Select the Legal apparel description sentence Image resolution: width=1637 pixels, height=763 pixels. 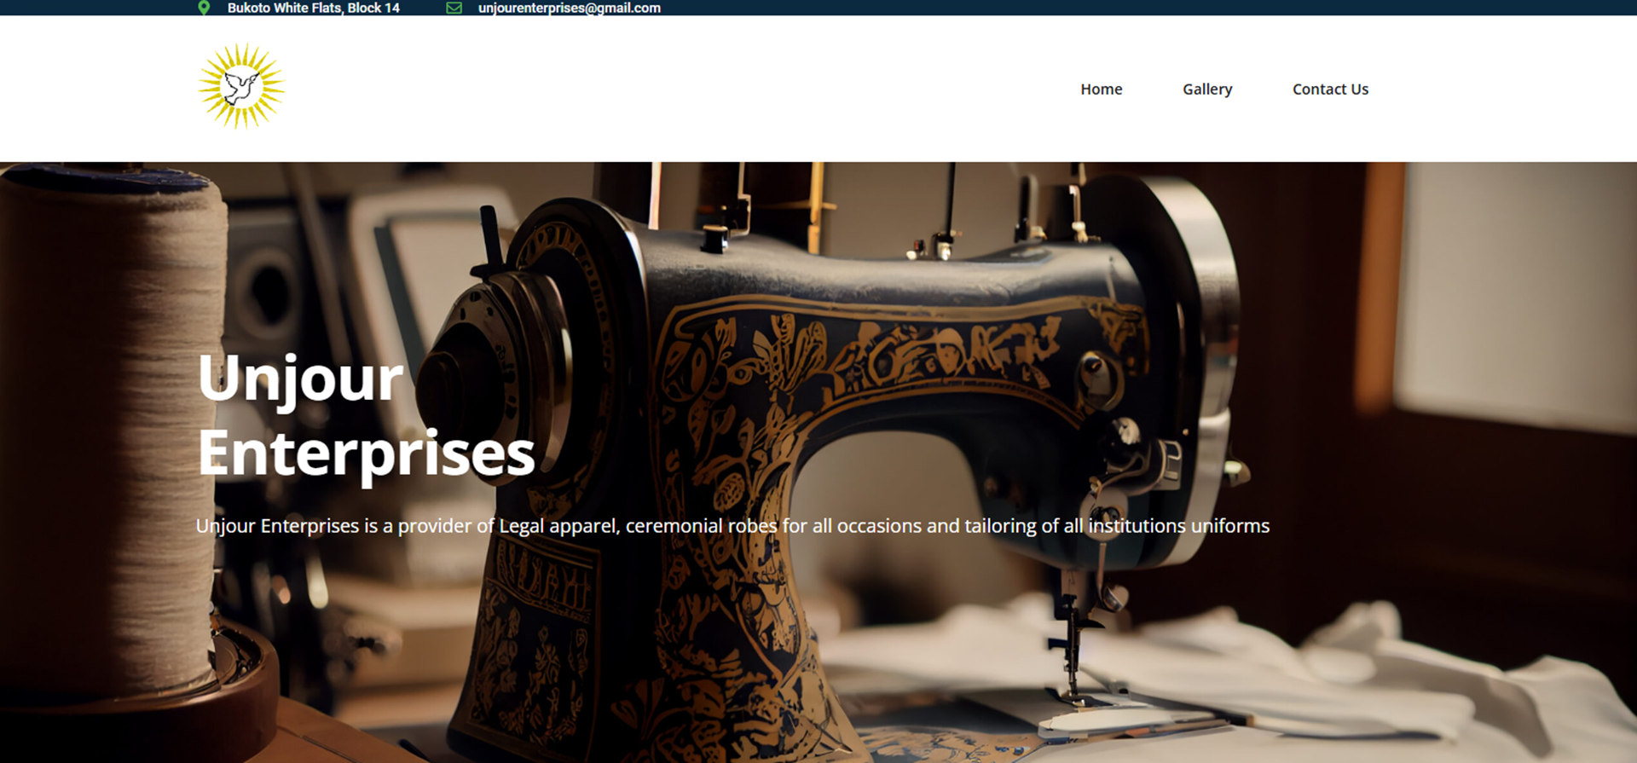pyautogui.click(x=732, y=526)
